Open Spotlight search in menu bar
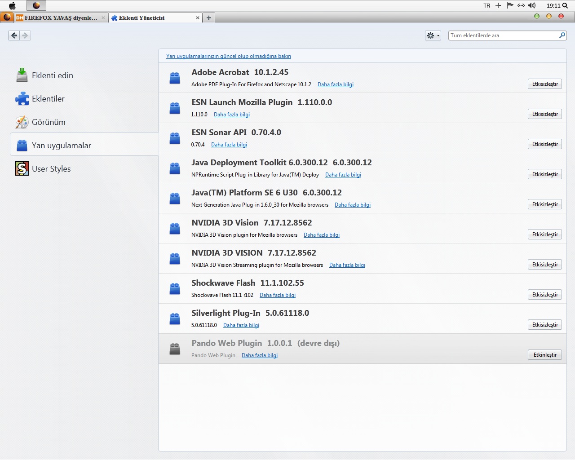Viewport: 575px width, 460px height. pyautogui.click(x=565, y=6)
